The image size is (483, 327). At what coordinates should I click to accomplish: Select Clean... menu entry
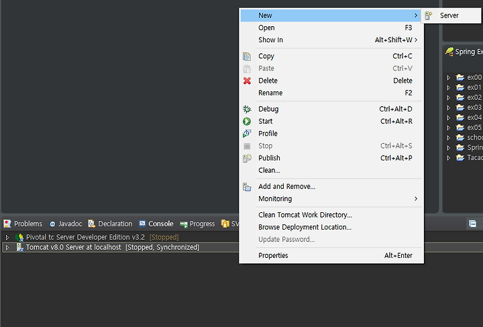pos(331,171)
